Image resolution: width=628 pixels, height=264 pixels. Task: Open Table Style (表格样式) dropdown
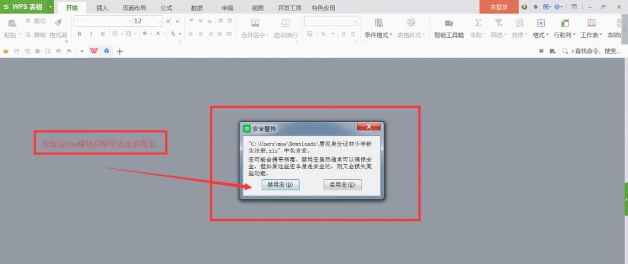point(411,28)
